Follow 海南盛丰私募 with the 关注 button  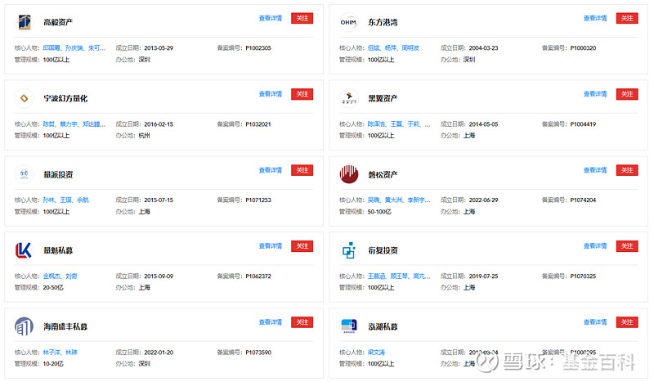(302, 322)
